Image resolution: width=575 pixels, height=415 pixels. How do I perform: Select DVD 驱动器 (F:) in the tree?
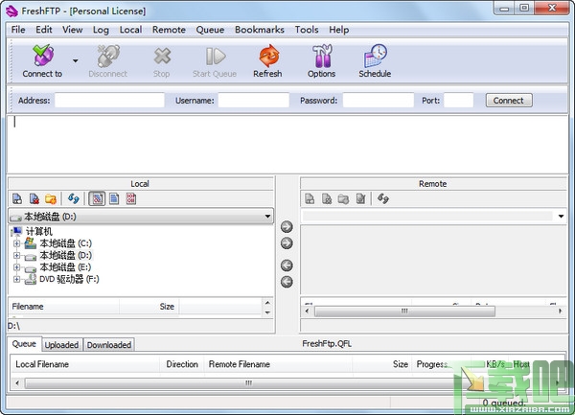[x=69, y=279]
